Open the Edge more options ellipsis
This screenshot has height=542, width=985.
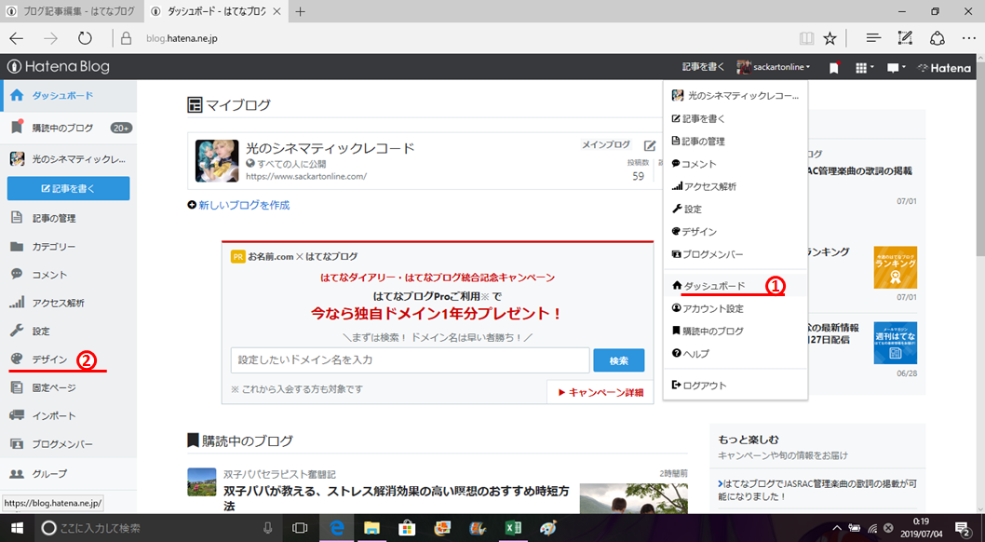tap(968, 38)
